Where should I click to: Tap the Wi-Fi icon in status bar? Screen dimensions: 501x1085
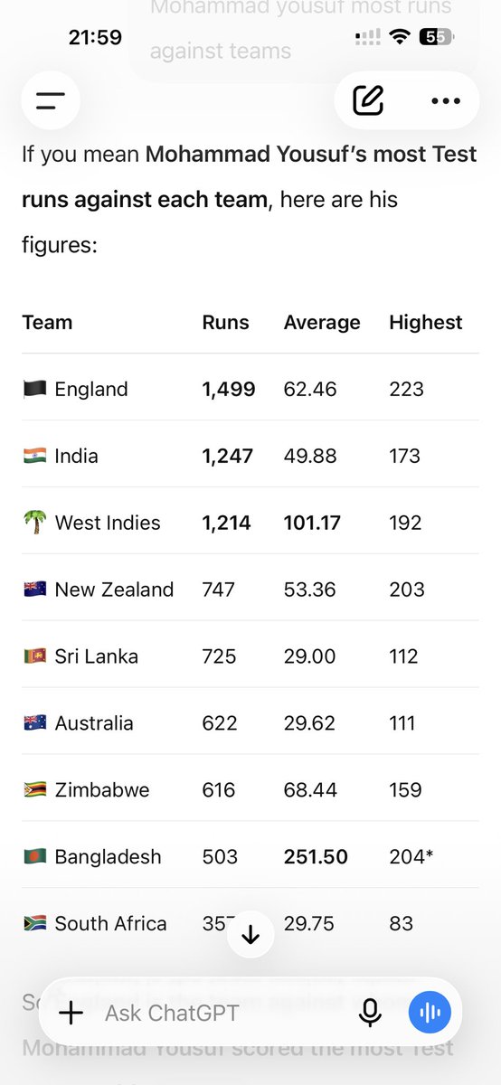point(399,37)
